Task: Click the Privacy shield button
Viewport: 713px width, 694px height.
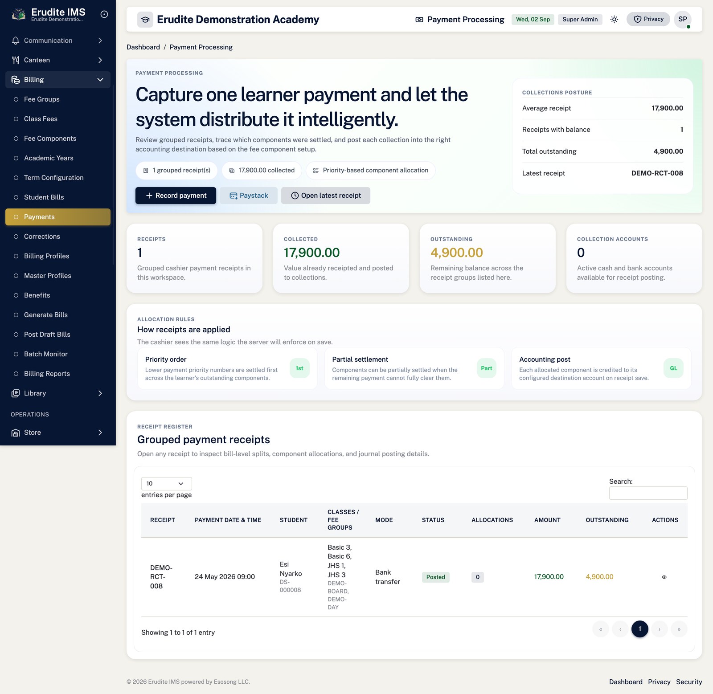Action: 648,19
